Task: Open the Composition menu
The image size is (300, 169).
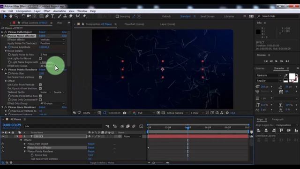Action: (x=23, y=11)
